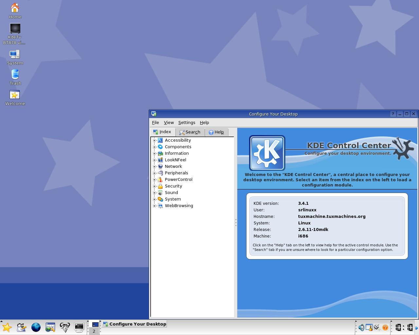Click the release value 2.6.11-10mdk
The height and width of the screenshot is (335, 419).
pos(313,229)
